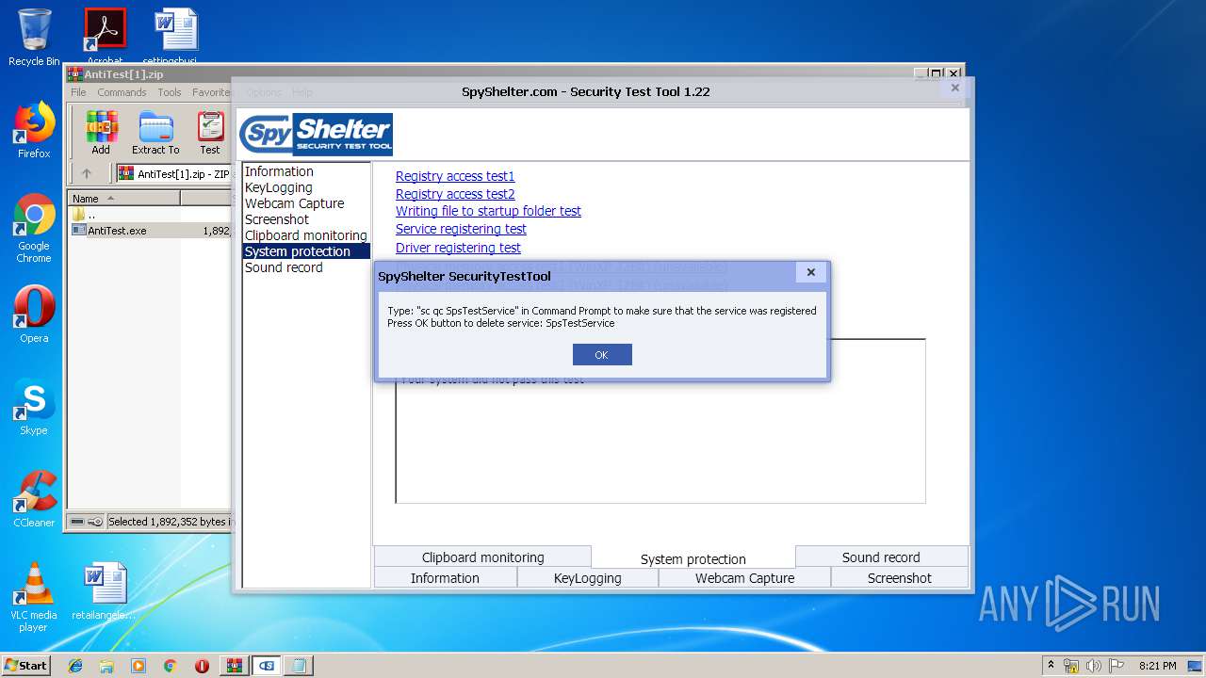Select the AntiTest.exe file in WinRAR
1206x678 pixels.
click(117, 230)
